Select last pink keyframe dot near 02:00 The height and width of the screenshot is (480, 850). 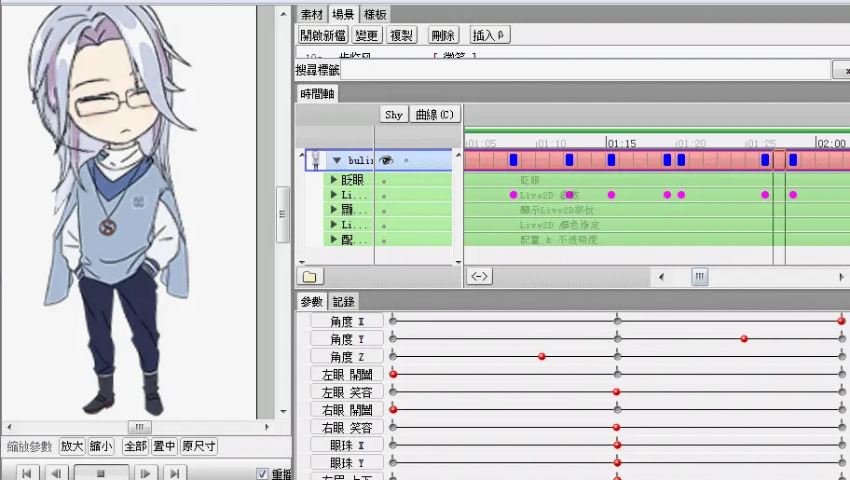793,195
